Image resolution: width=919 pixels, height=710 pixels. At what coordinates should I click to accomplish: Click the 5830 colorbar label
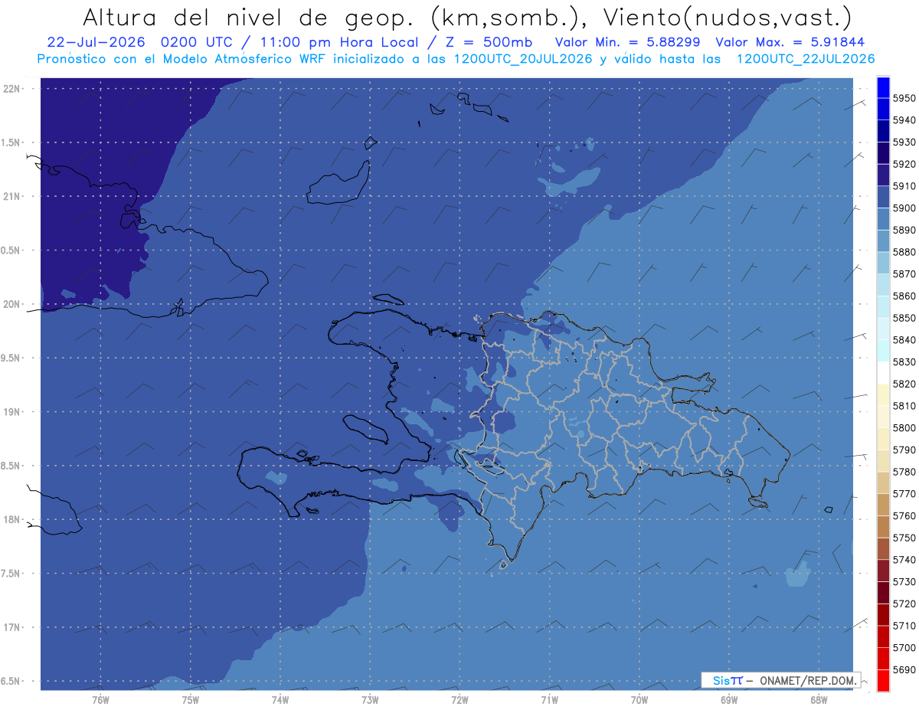tap(904, 362)
